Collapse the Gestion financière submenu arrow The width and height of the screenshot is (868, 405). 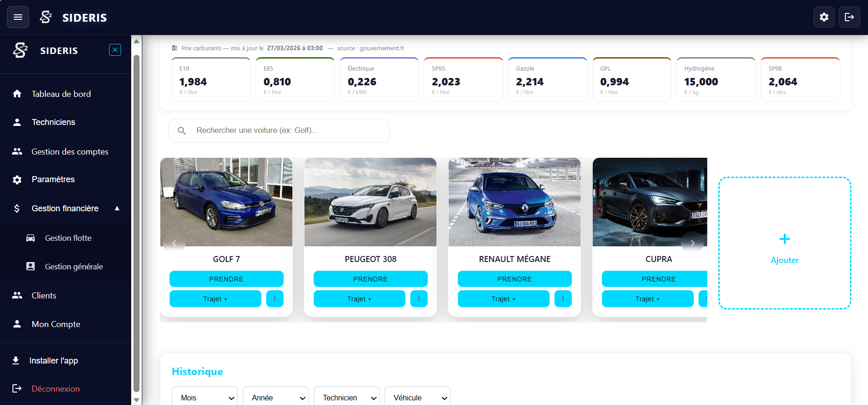pos(117,208)
